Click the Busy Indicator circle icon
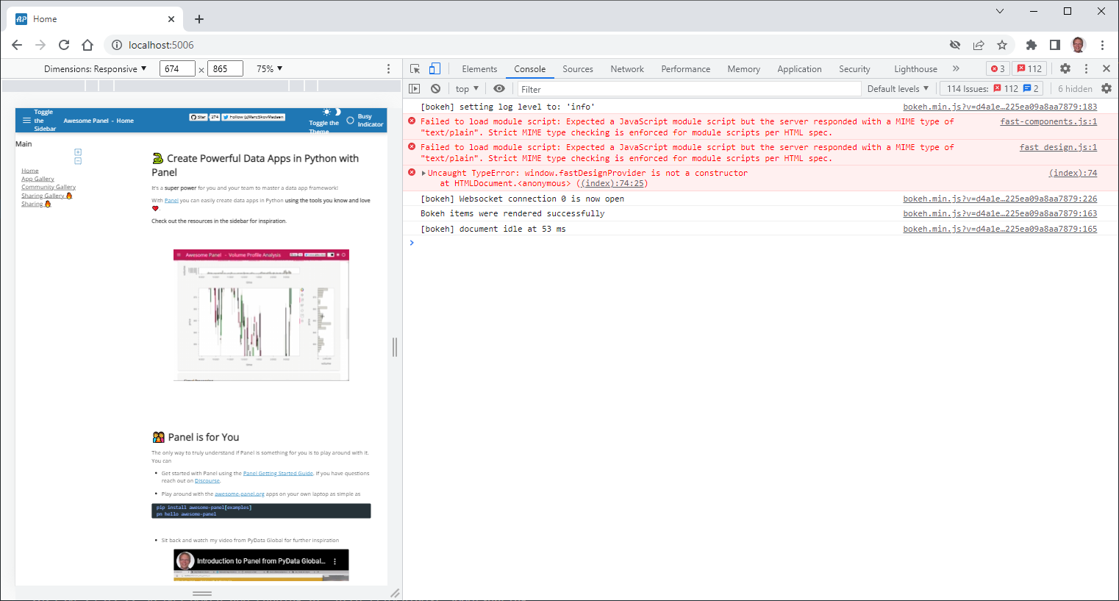 350,121
